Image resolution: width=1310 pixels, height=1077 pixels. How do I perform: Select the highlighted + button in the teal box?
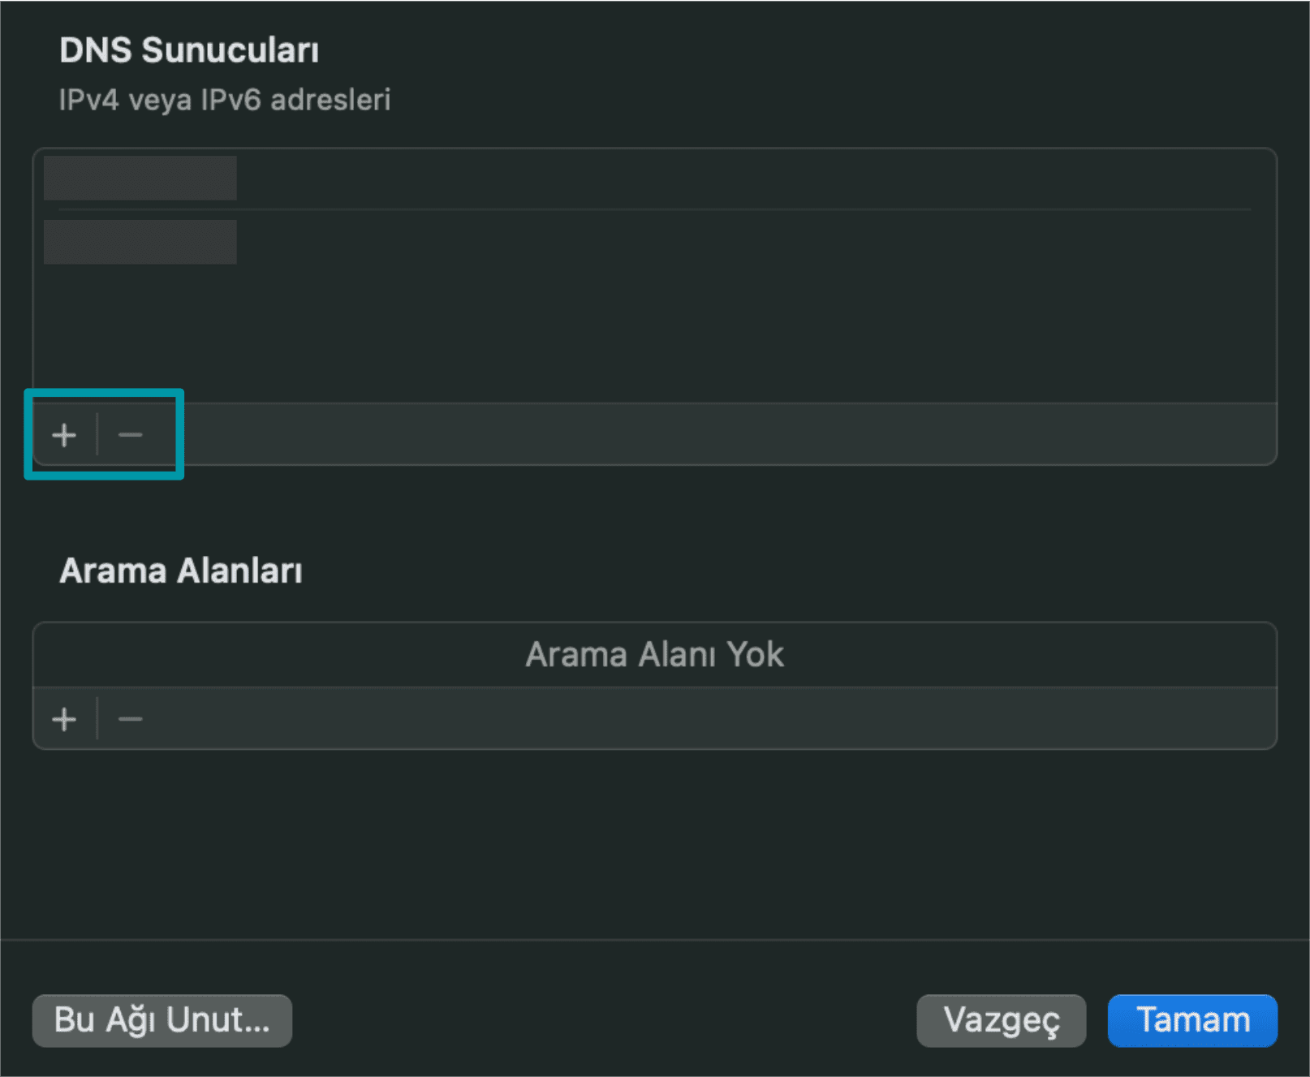(x=63, y=434)
